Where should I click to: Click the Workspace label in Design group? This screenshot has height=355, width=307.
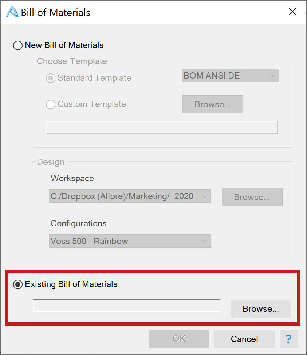[x=72, y=178]
